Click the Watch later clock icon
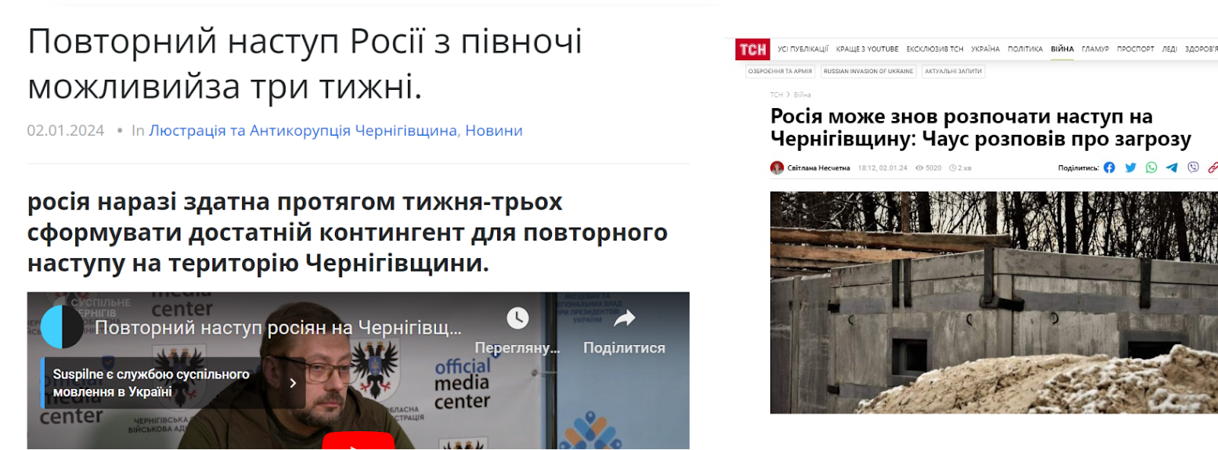1218x450 pixels. click(518, 318)
